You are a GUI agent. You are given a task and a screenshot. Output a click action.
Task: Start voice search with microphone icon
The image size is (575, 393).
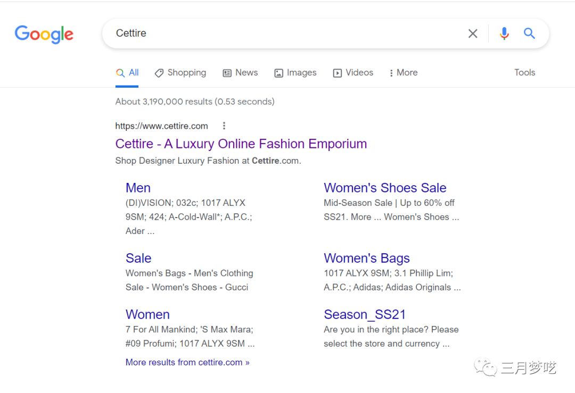coord(504,34)
